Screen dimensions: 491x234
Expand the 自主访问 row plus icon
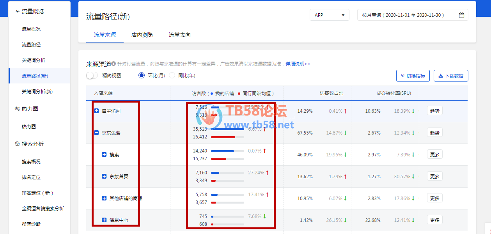tap(96, 111)
